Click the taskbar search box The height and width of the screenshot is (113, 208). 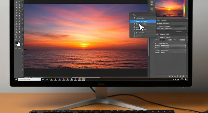[x=29, y=79]
